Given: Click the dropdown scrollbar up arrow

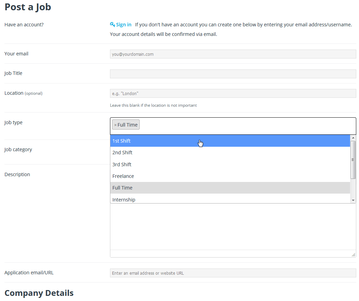Looking at the screenshot, I should [x=353, y=138].
